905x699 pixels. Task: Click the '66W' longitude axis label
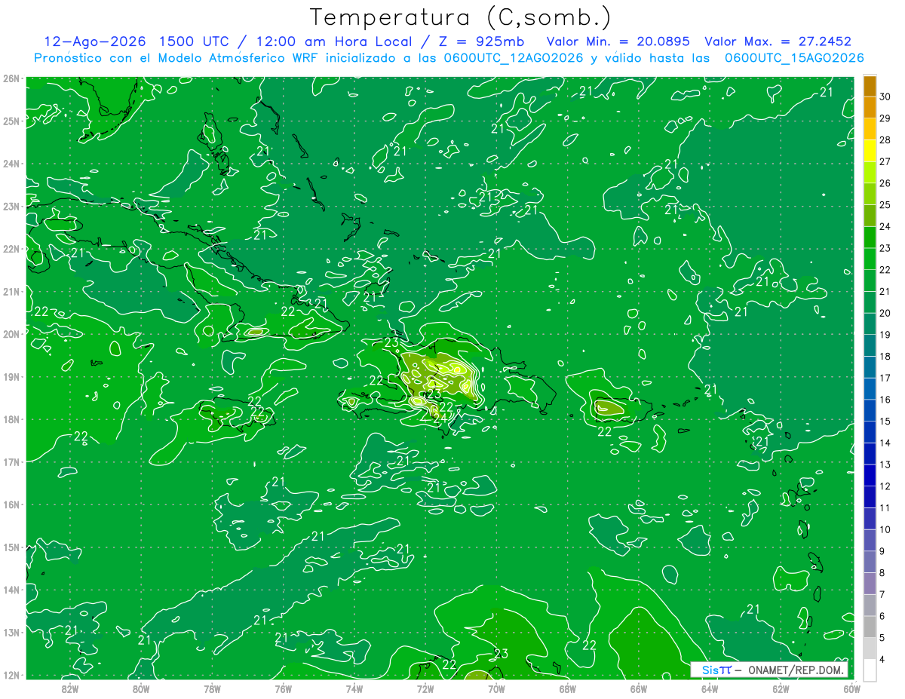[639, 688]
